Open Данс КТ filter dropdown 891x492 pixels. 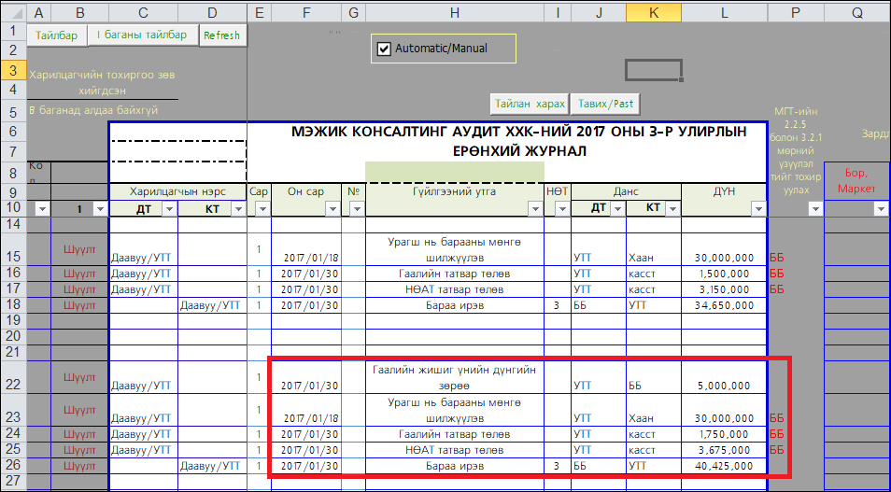(x=671, y=209)
